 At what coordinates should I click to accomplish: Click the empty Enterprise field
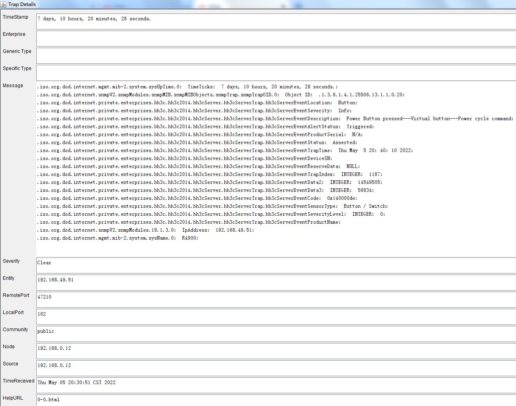pyautogui.click(x=276, y=39)
